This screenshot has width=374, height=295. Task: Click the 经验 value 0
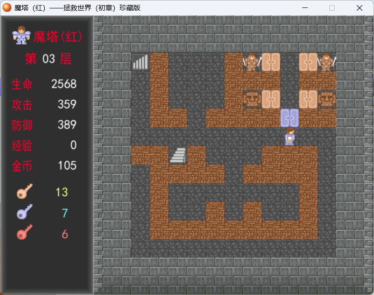74,145
